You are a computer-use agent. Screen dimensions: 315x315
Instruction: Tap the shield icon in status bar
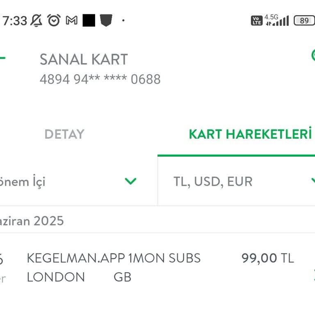[106, 20]
